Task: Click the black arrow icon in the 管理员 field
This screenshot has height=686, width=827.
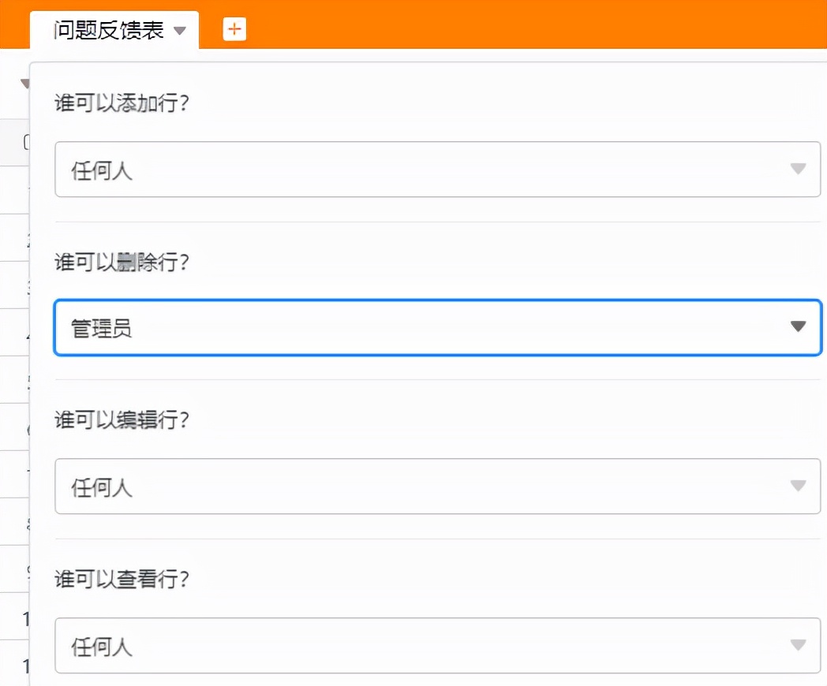Action: 798,326
